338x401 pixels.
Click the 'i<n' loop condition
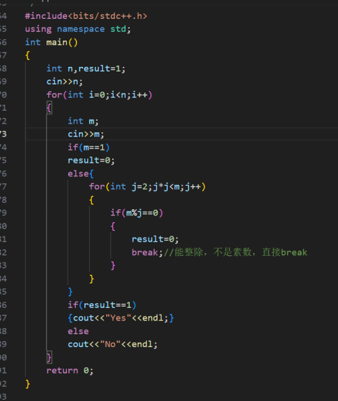click(x=118, y=95)
